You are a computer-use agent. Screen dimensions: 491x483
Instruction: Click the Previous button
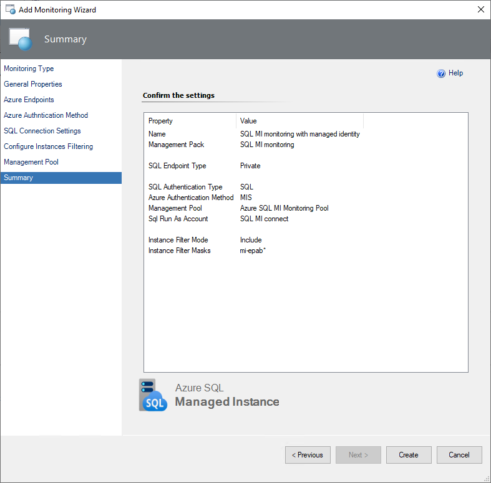tap(308, 455)
